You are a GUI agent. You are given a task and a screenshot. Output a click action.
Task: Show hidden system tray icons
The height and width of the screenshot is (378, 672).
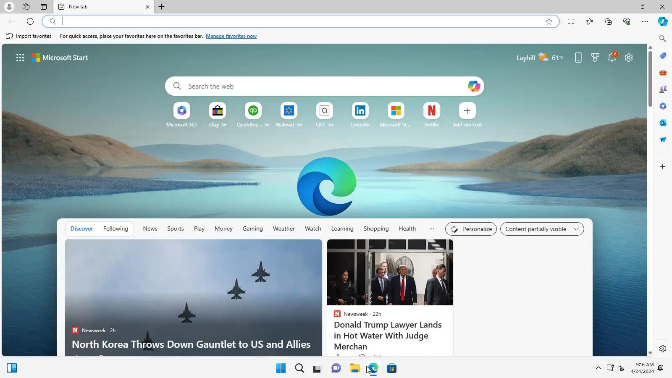coord(598,368)
